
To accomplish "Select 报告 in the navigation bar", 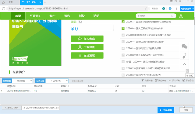I will [67, 16].
